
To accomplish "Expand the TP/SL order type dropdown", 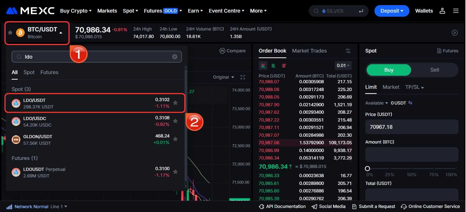I will tap(414, 87).
